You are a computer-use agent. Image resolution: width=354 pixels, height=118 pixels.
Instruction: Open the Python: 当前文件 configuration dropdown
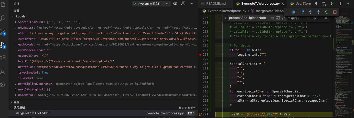tap(154, 4)
